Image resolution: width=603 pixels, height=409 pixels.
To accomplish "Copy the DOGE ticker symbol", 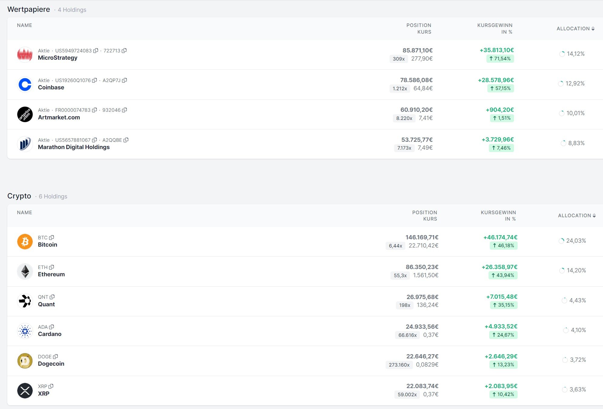I will 55,357.
